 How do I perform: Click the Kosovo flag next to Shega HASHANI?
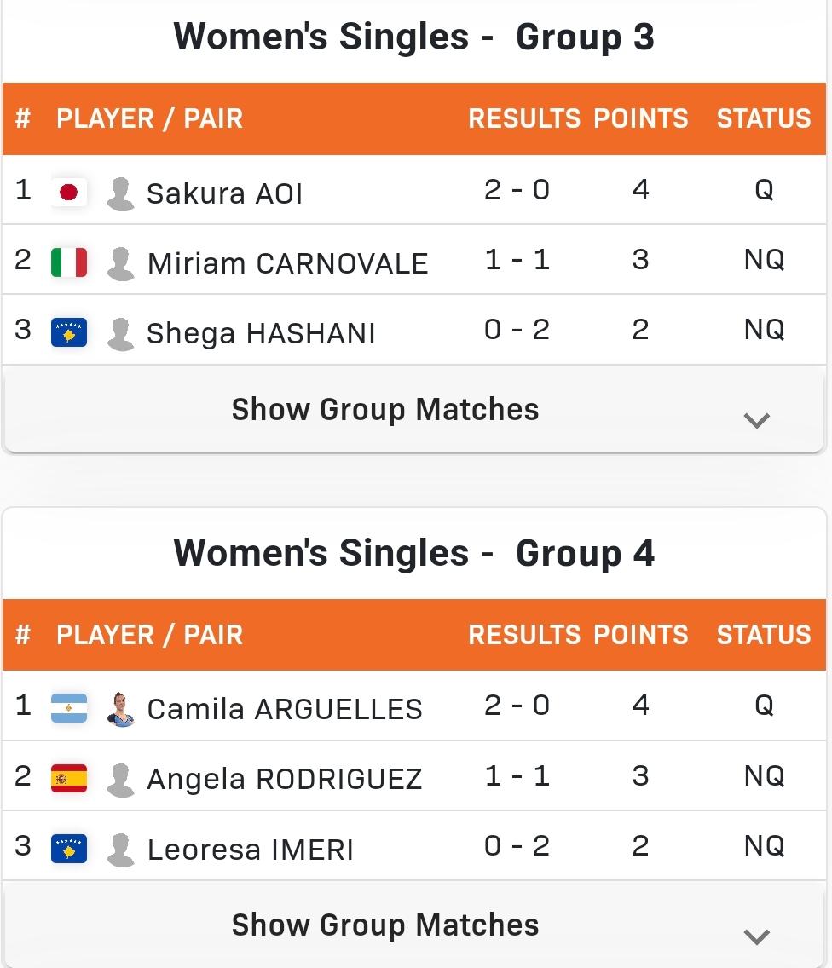point(68,332)
